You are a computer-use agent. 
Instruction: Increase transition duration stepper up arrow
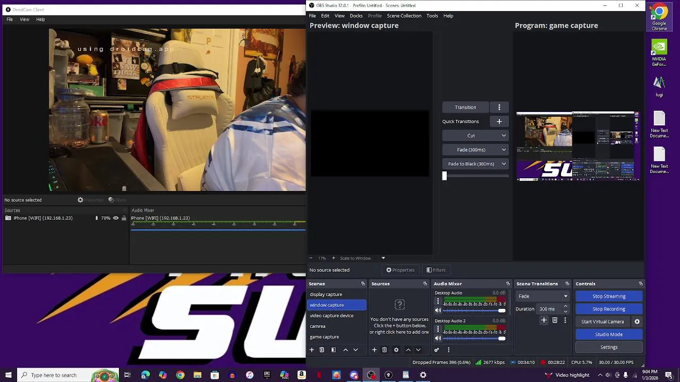(x=565, y=307)
